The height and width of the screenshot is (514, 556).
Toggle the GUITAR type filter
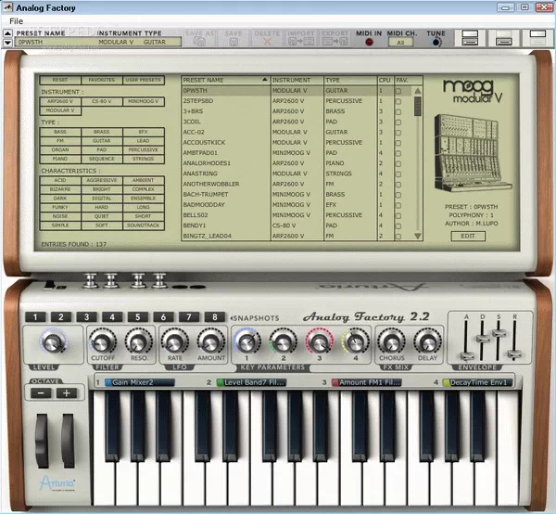click(102, 141)
